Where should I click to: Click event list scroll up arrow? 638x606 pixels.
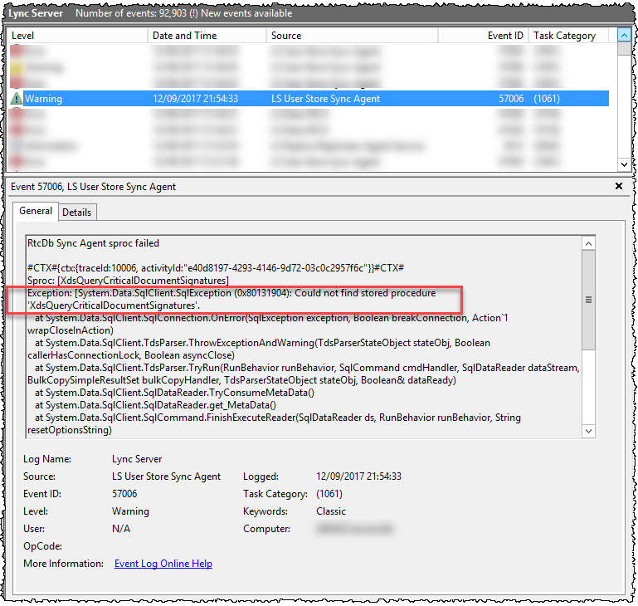point(624,36)
